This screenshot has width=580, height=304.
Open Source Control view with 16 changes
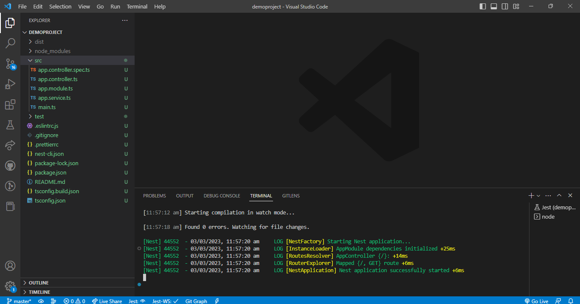pos(10,64)
